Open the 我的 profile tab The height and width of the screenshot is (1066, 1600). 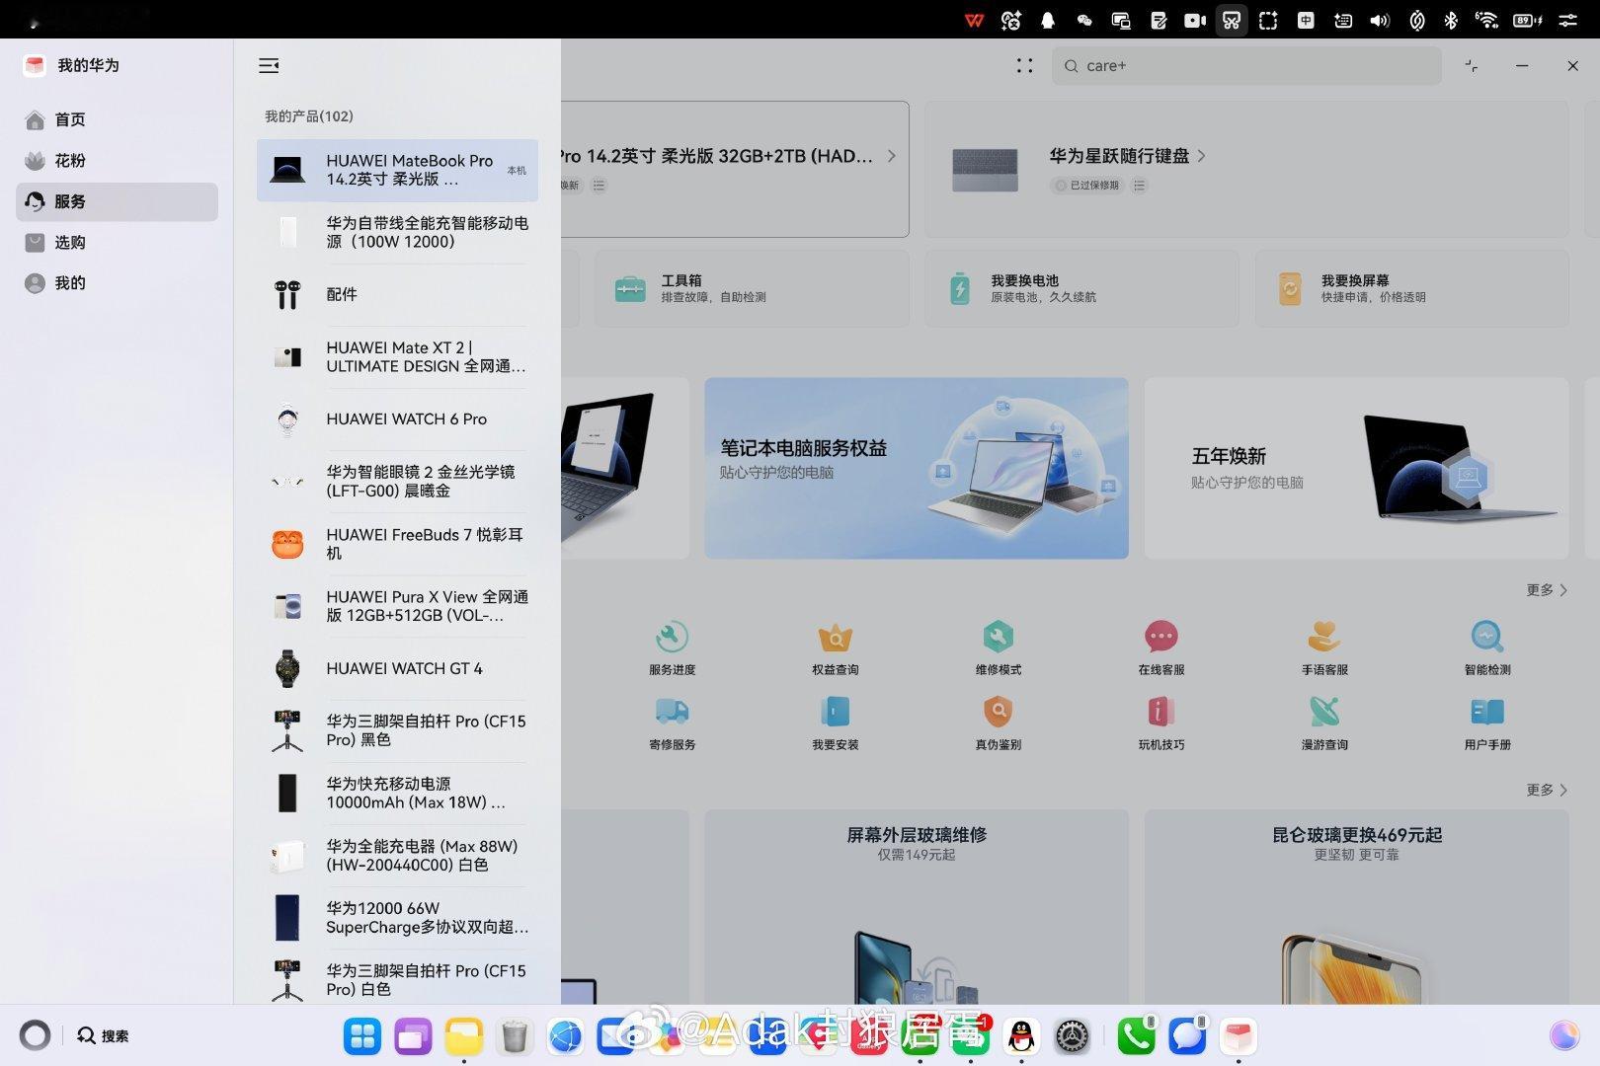point(117,283)
